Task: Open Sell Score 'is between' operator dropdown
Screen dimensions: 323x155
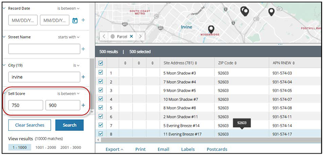Action: (x=68, y=94)
